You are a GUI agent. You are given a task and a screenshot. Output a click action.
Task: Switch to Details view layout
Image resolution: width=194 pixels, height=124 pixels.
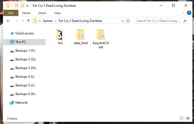(x=182, y=118)
